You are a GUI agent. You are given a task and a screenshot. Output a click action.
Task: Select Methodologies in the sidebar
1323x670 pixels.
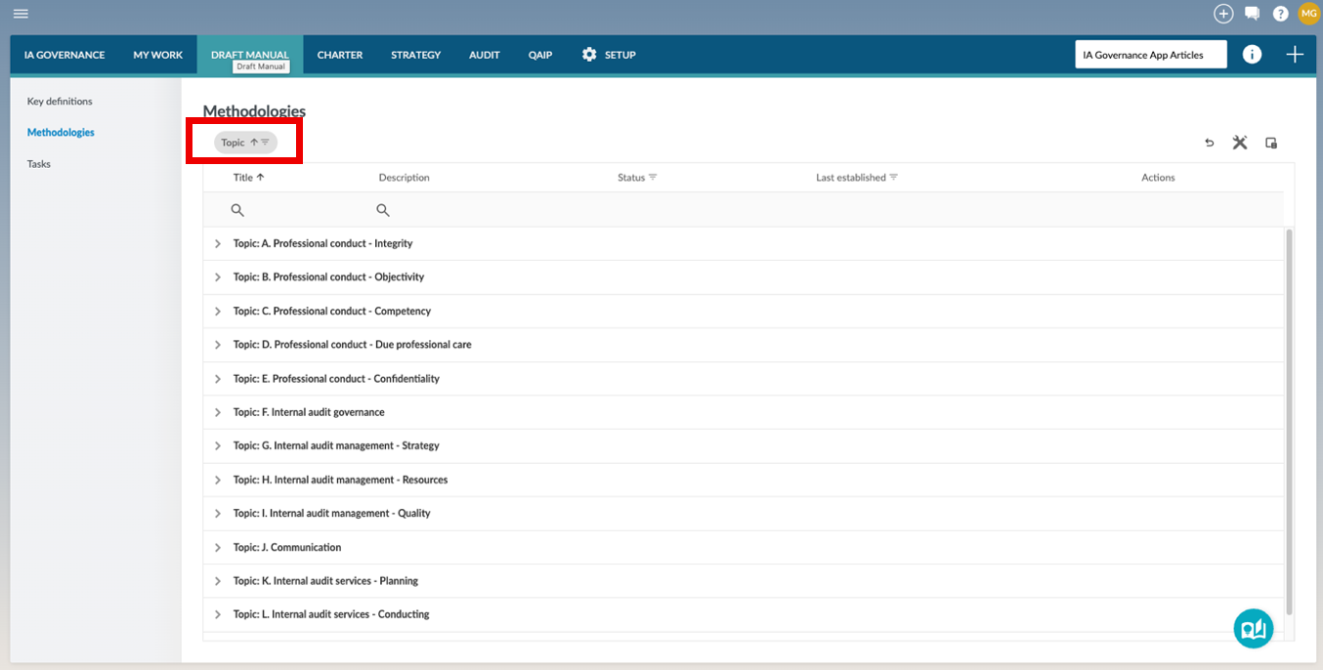61,132
